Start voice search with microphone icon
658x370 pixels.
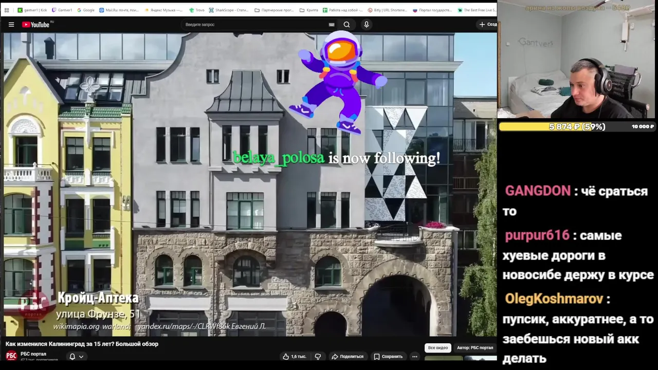click(366, 25)
